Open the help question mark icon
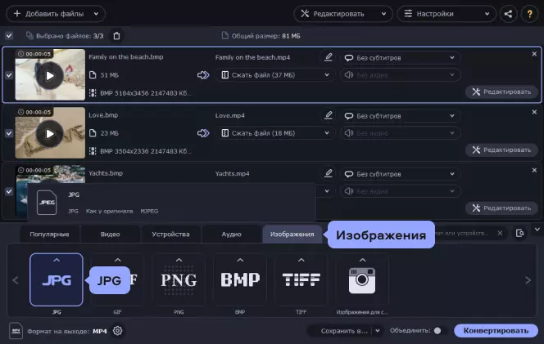This screenshot has height=344, width=544. click(530, 14)
